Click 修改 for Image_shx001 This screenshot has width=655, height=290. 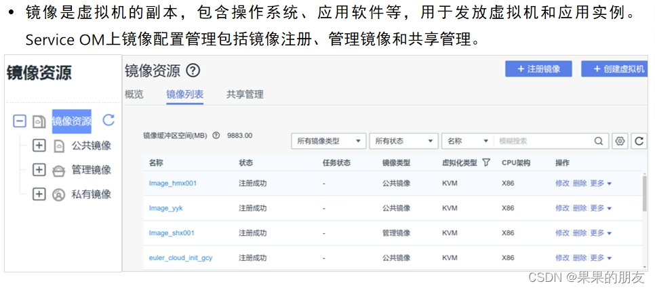(562, 233)
